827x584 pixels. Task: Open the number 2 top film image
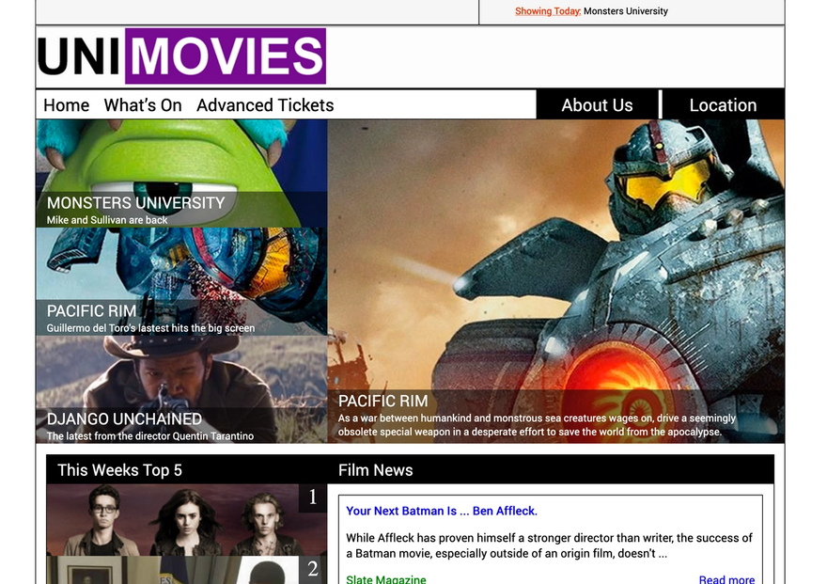click(187, 570)
